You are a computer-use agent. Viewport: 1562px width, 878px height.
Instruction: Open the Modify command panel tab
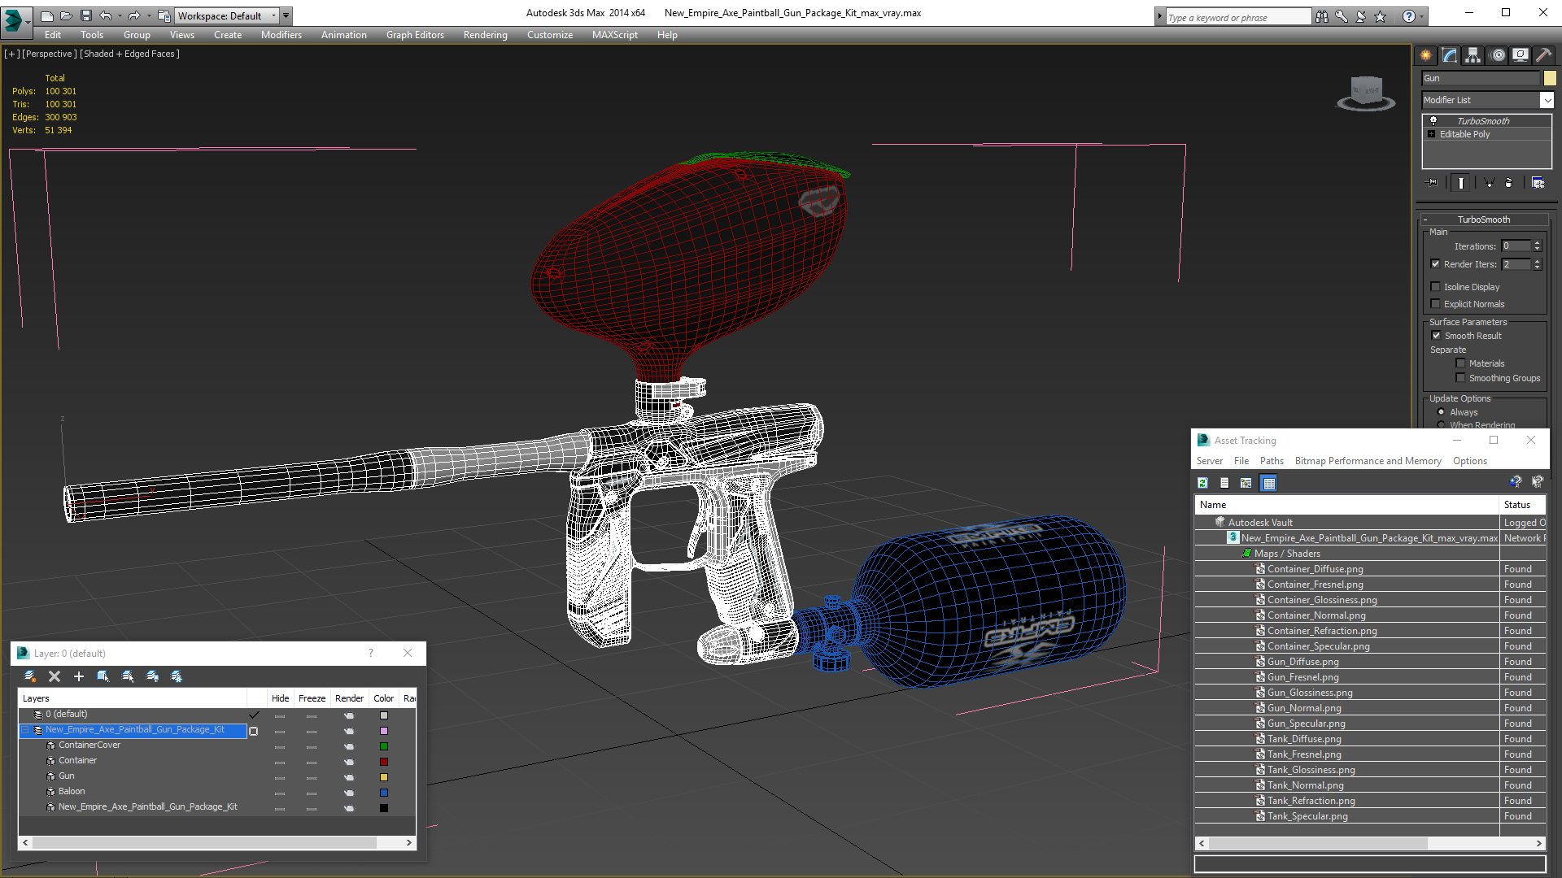tap(1450, 55)
